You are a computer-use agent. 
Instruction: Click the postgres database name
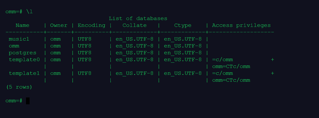point(22,53)
